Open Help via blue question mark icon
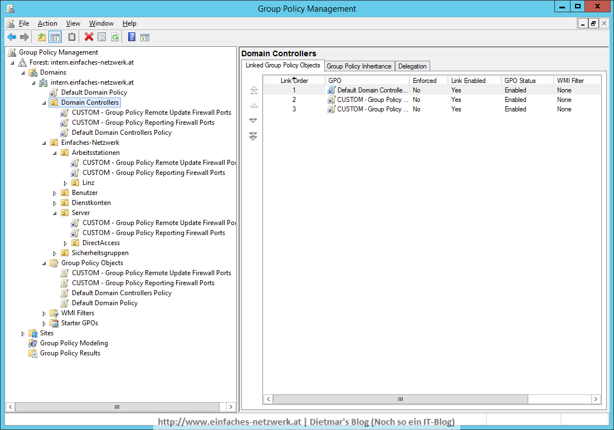Viewport: 614px width, 430px height. click(132, 37)
